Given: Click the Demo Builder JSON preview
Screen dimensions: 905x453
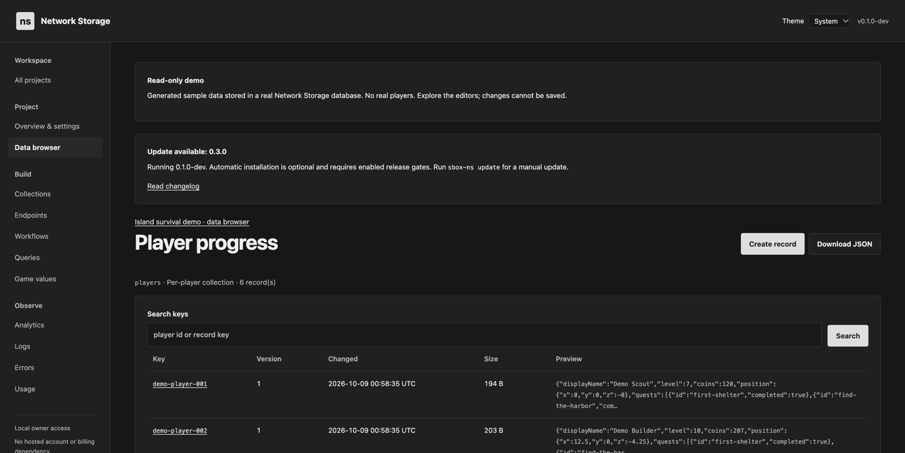Looking at the screenshot, I should (x=695, y=439).
